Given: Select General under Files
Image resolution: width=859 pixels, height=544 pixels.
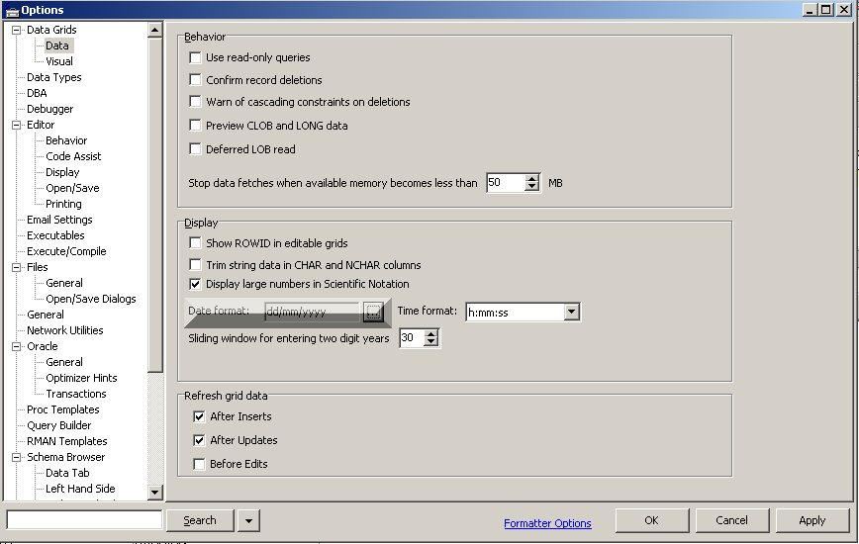Looking at the screenshot, I should point(64,284).
